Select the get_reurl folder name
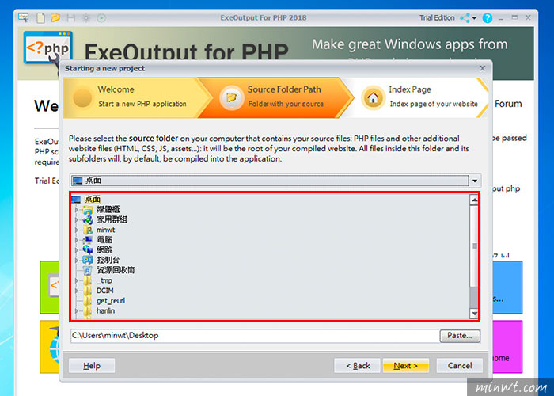554x396 pixels. pos(111,301)
